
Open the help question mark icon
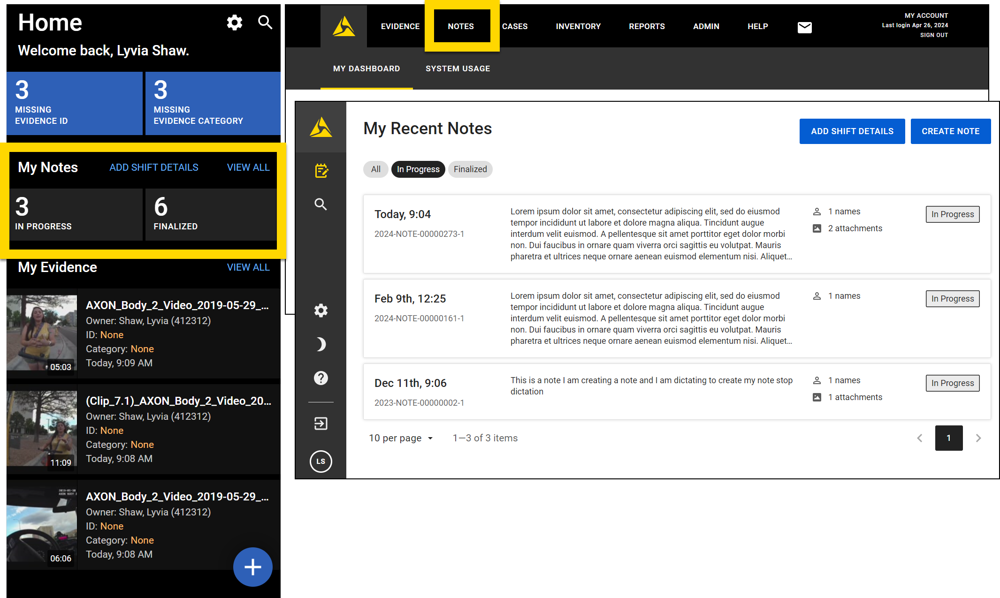tap(321, 378)
